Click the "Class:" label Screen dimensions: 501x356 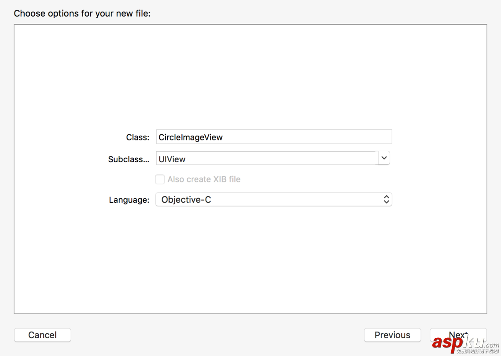pyautogui.click(x=138, y=138)
